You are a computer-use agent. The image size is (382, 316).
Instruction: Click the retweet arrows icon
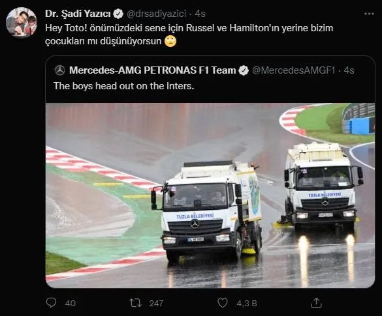coord(135,303)
